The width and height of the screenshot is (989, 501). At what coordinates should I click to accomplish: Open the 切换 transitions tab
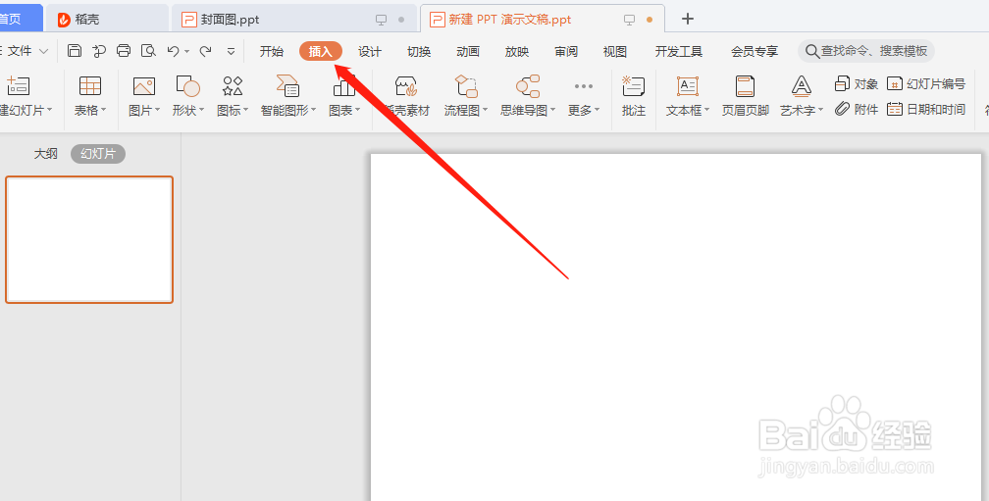(419, 52)
